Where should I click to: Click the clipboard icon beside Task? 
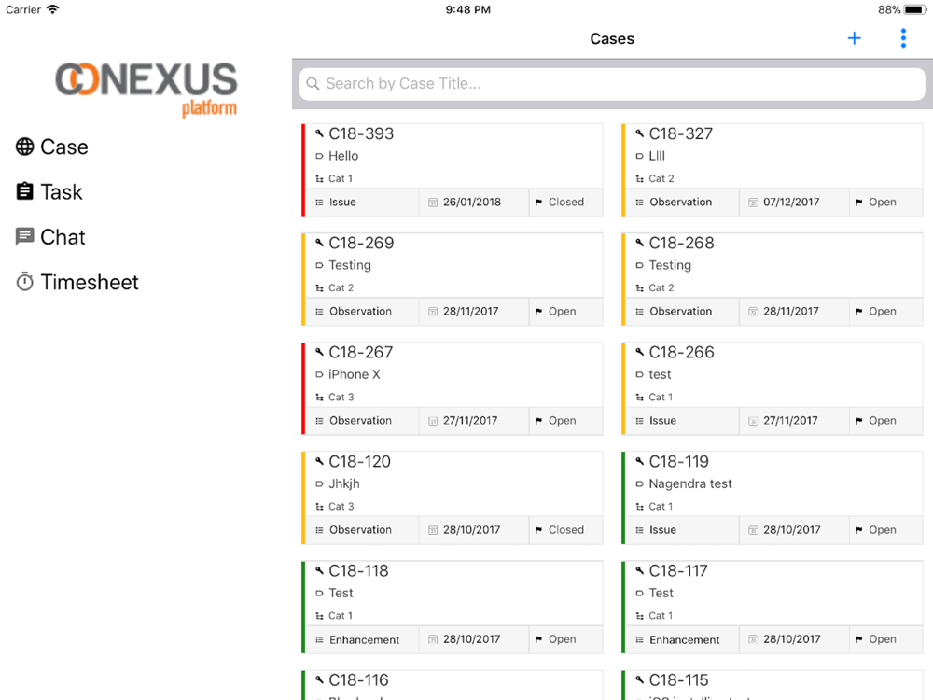coord(25,191)
